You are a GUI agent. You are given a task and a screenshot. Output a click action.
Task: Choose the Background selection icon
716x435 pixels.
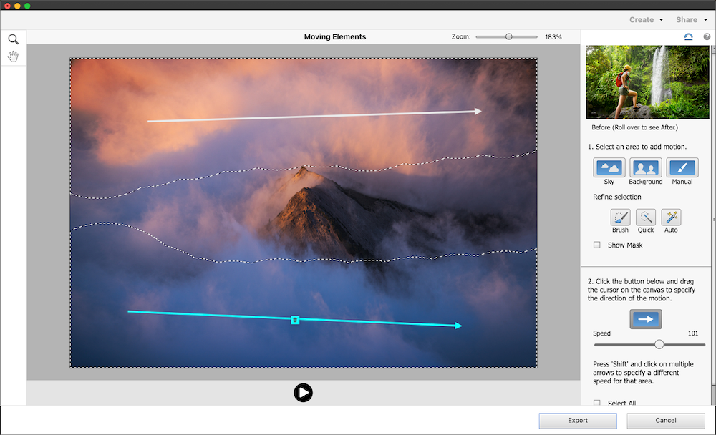[646, 167]
